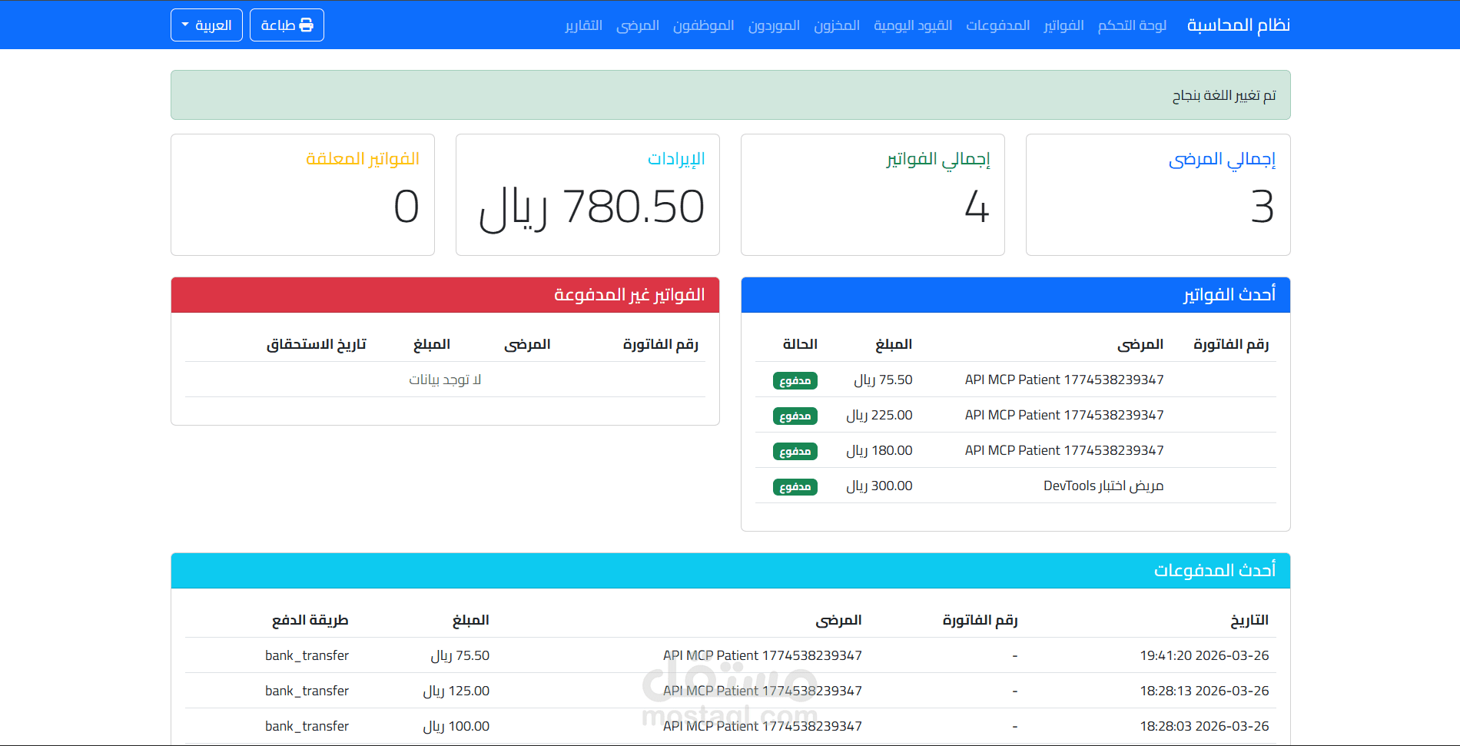
Task: Click the الإيرادات revenue card showing 780.50
Action: (587, 194)
